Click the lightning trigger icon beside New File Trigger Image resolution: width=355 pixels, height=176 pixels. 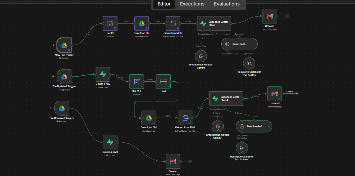[x=53, y=45]
